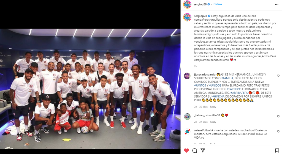Open the three-dot more options menu
This screenshot has width=282, height=154.
click(x=276, y=4)
